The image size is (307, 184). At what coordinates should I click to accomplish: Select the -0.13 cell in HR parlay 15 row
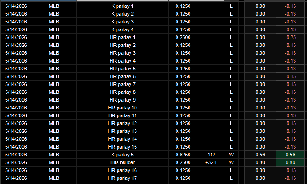click(290, 147)
